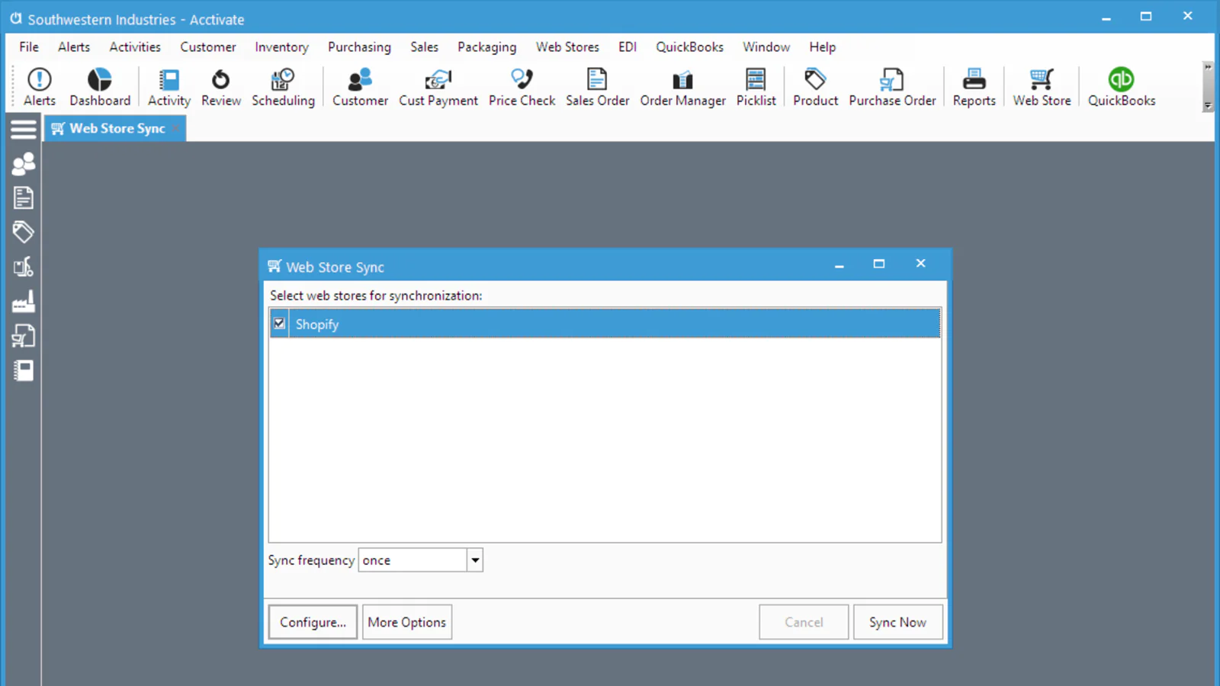Select the Shopify row text

pos(317,324)
